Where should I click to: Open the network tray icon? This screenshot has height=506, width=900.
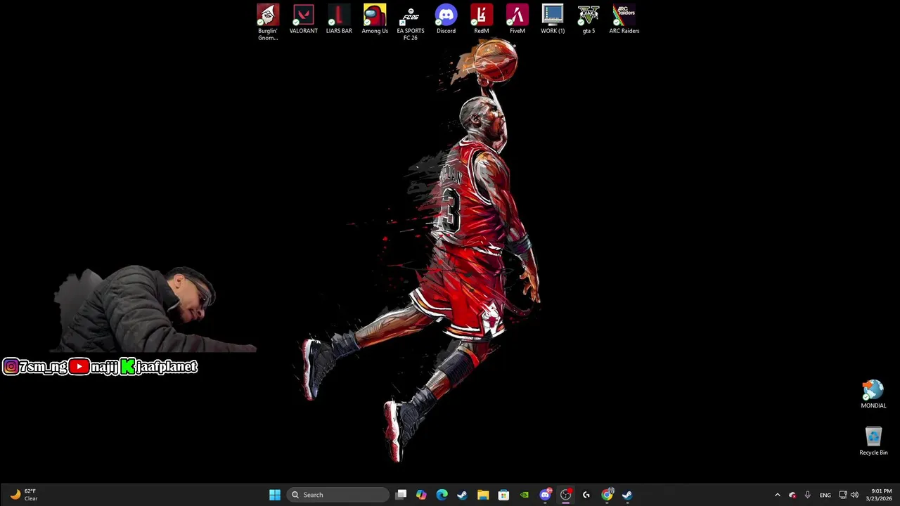tap(843, 495)
